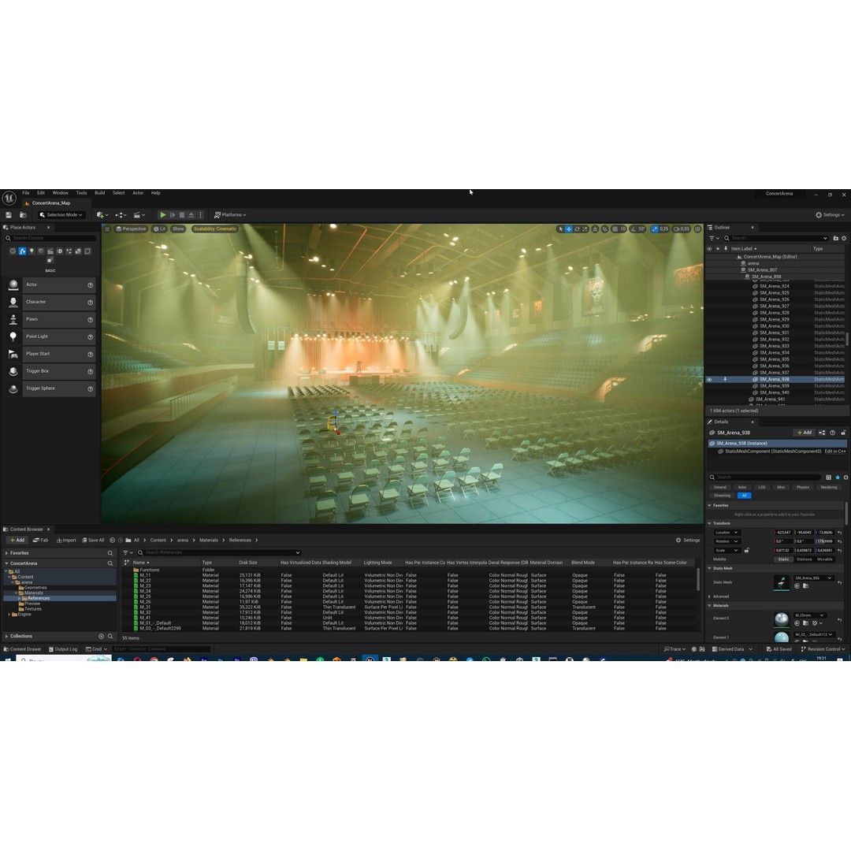Screen dimensions: 851x851
Task: Open Outliner settings gear
Action: pyautogui.click(x=844, y=238)
